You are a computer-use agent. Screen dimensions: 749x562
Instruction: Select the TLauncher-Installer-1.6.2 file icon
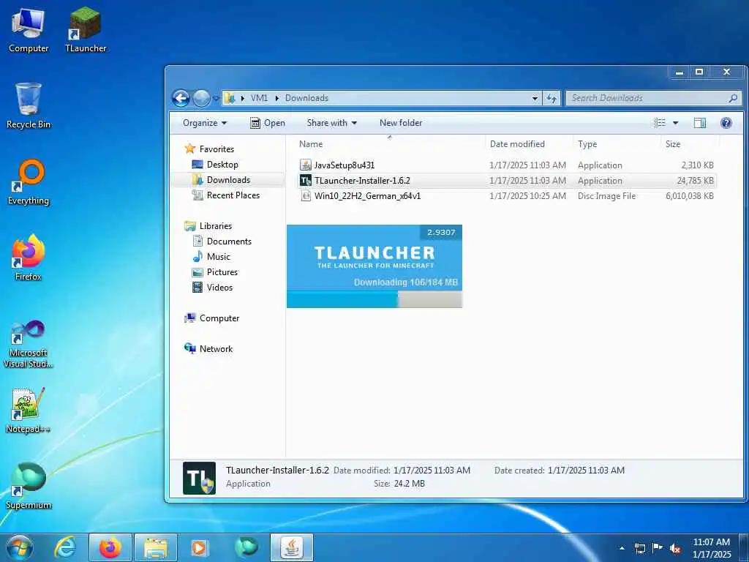click(x=305, y=180)
